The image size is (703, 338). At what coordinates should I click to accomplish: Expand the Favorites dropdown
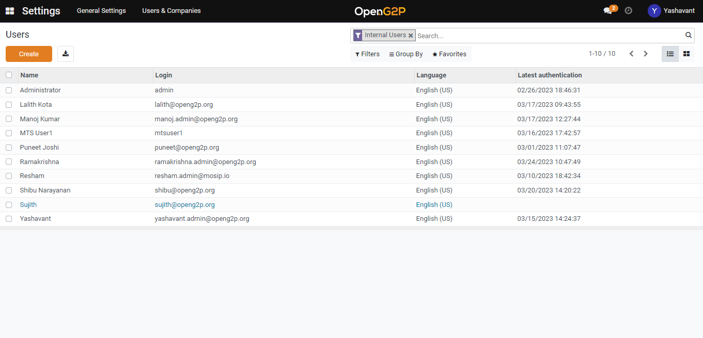point(449,54)
